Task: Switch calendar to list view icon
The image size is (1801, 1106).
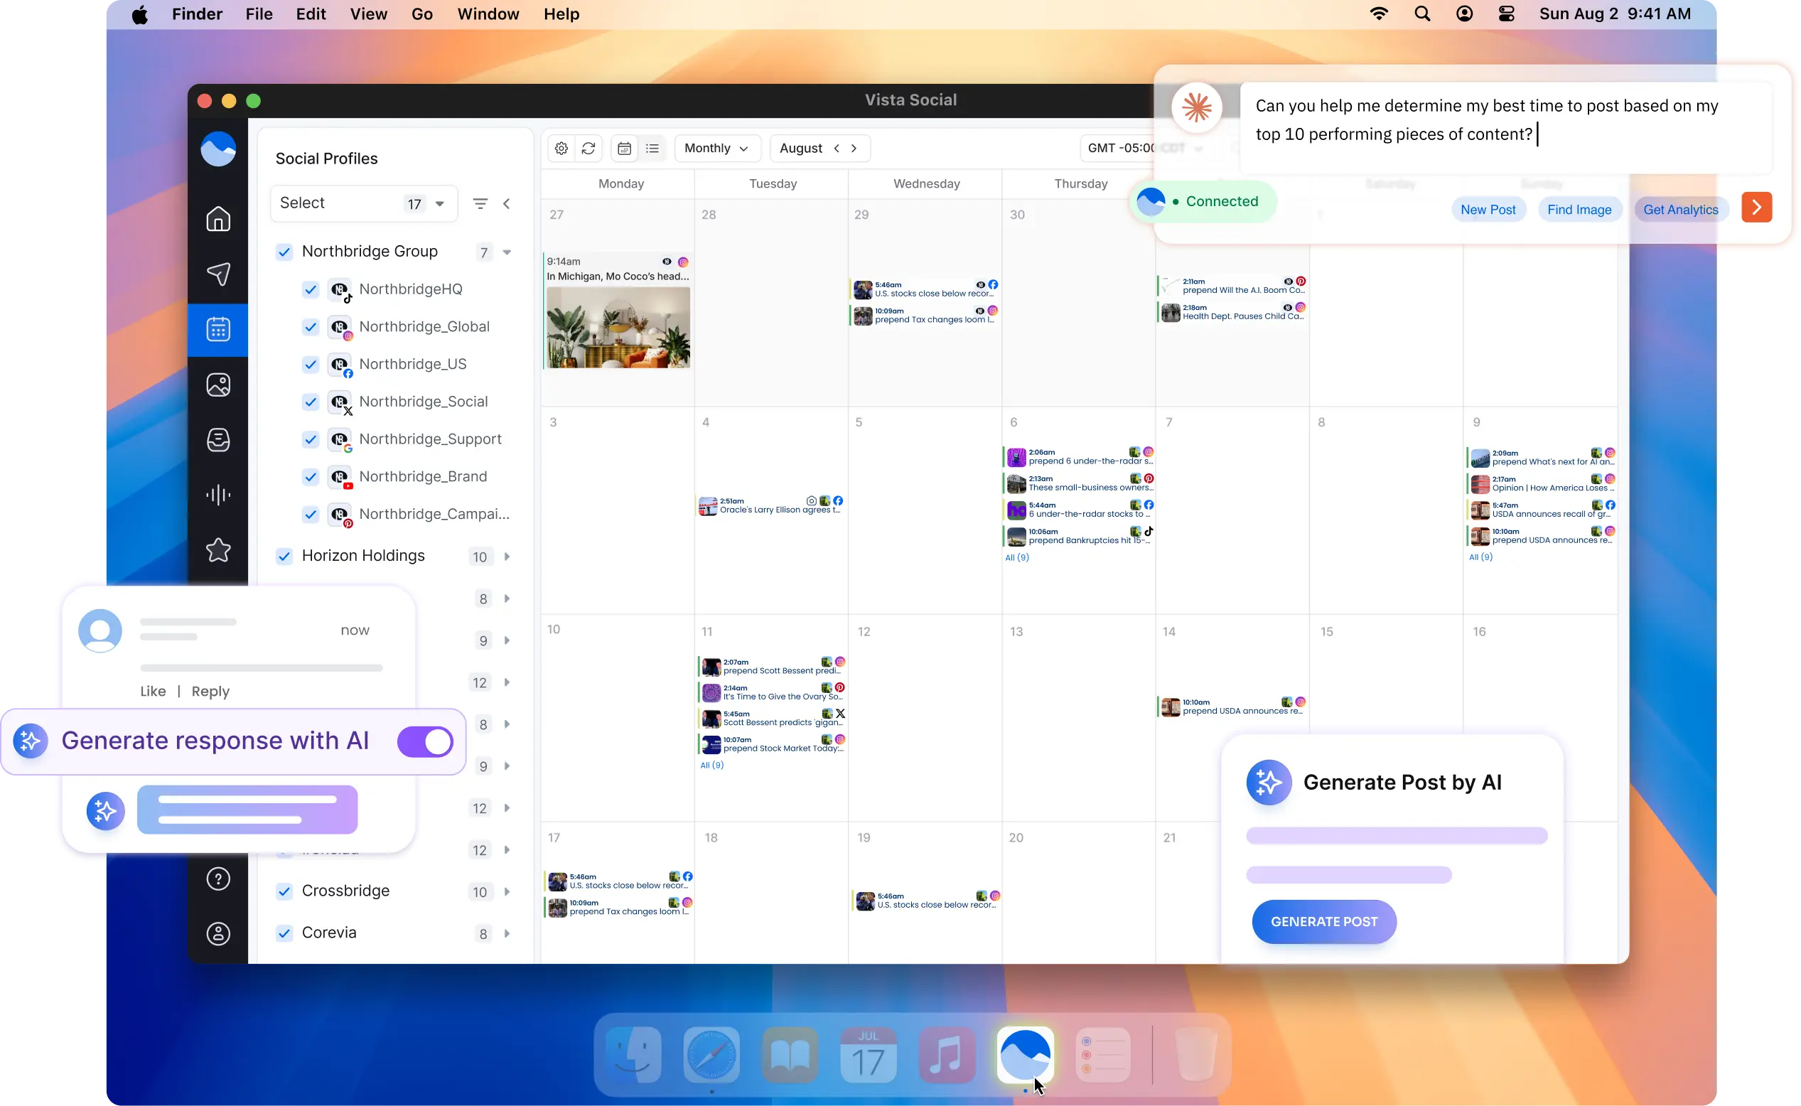Action: click(652, 148)
